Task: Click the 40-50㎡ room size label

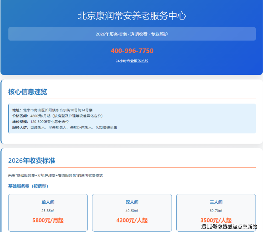Action: click(x=132, y=210)
